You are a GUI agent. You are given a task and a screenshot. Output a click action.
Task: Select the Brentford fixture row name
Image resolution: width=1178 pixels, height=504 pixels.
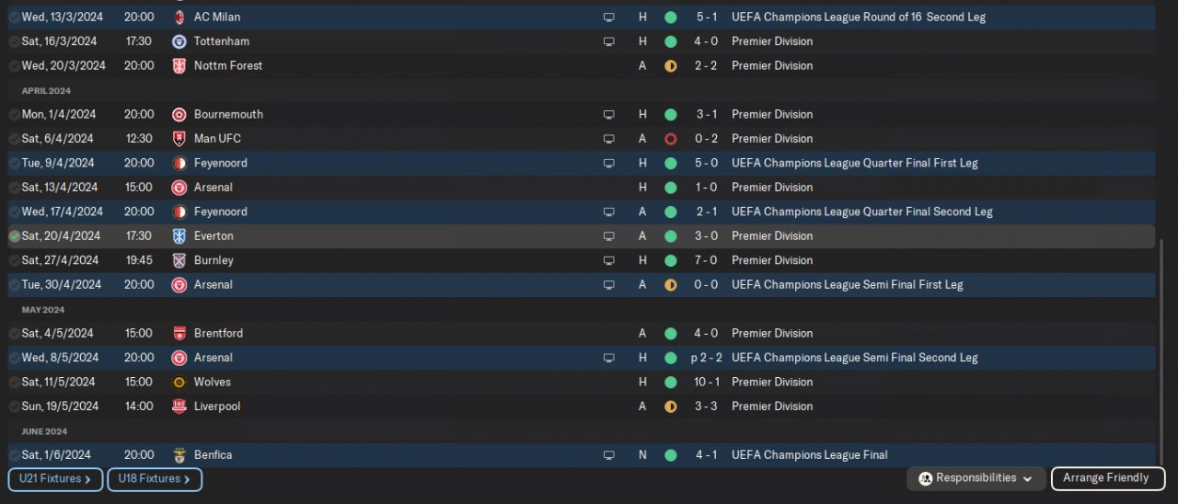coord(218,334)
